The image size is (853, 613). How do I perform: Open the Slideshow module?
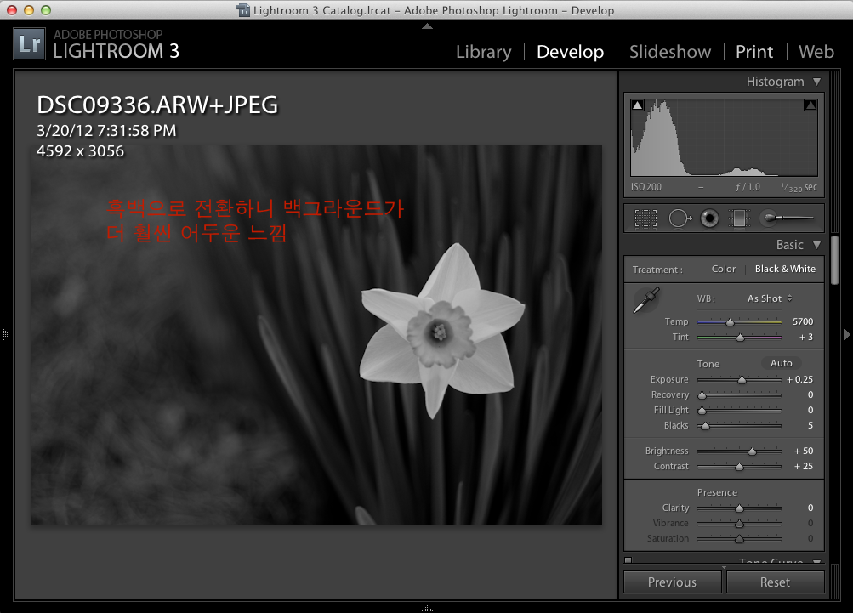pos(670,52)
